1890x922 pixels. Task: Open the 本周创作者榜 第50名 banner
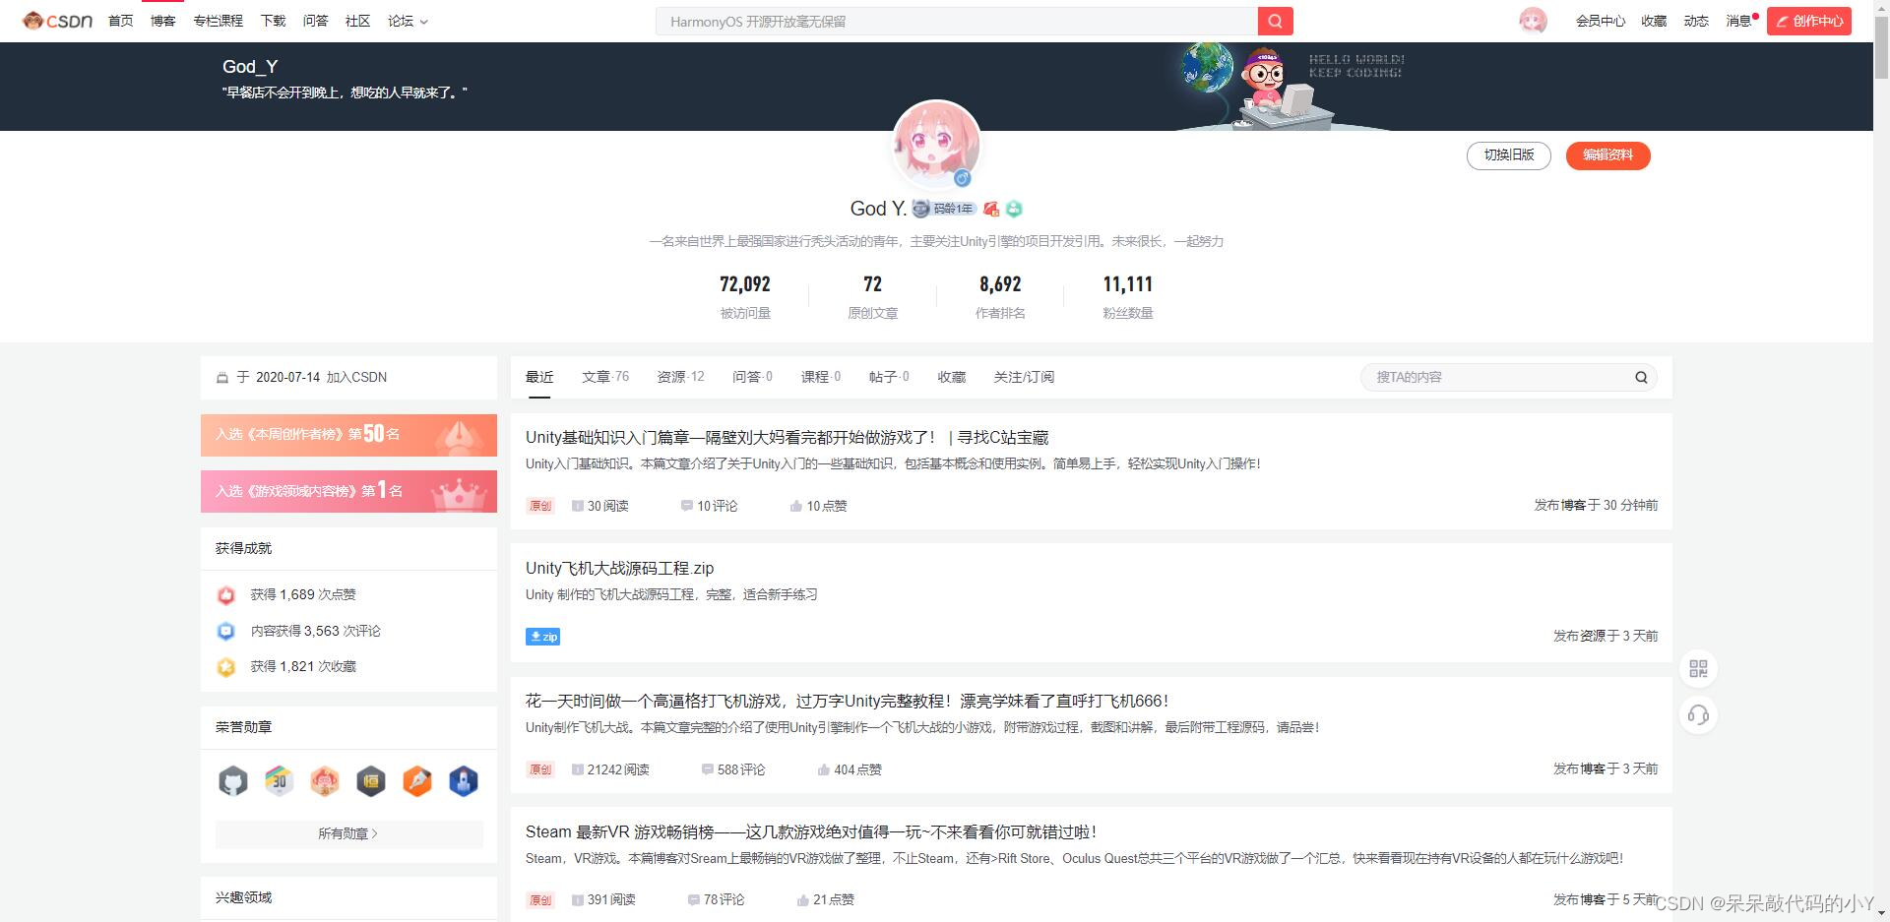click(x=348, y=435)
